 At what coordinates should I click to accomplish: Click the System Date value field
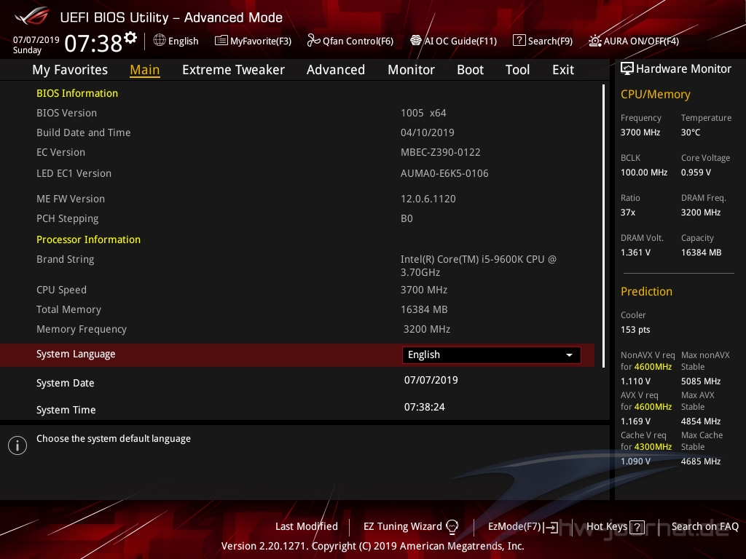click(x=431, y=380)
